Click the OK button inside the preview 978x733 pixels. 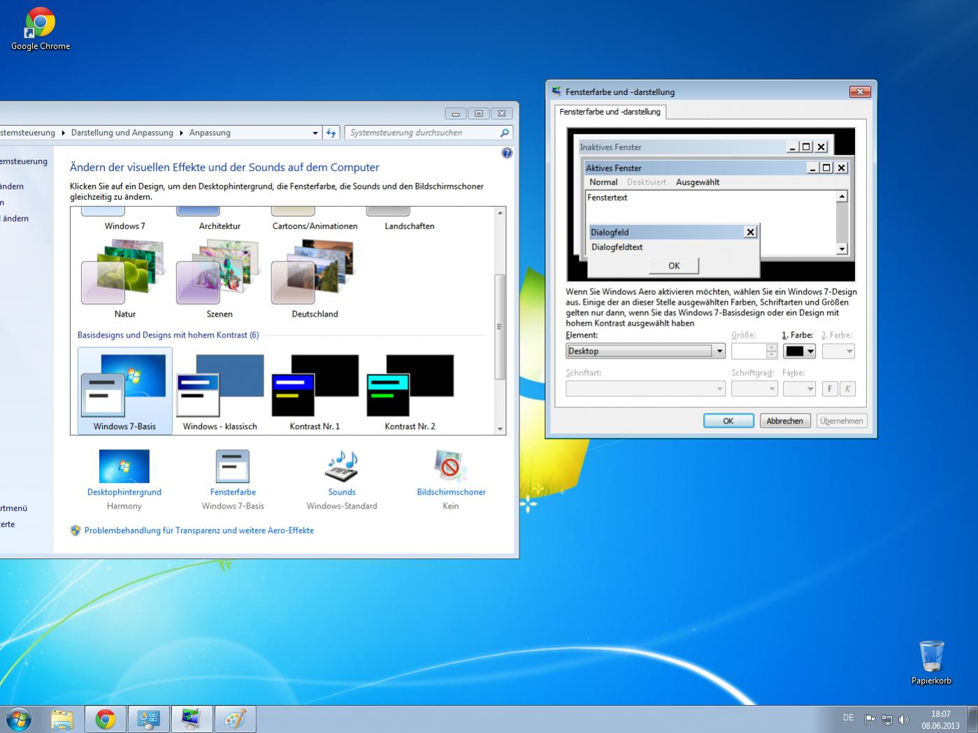674,266
